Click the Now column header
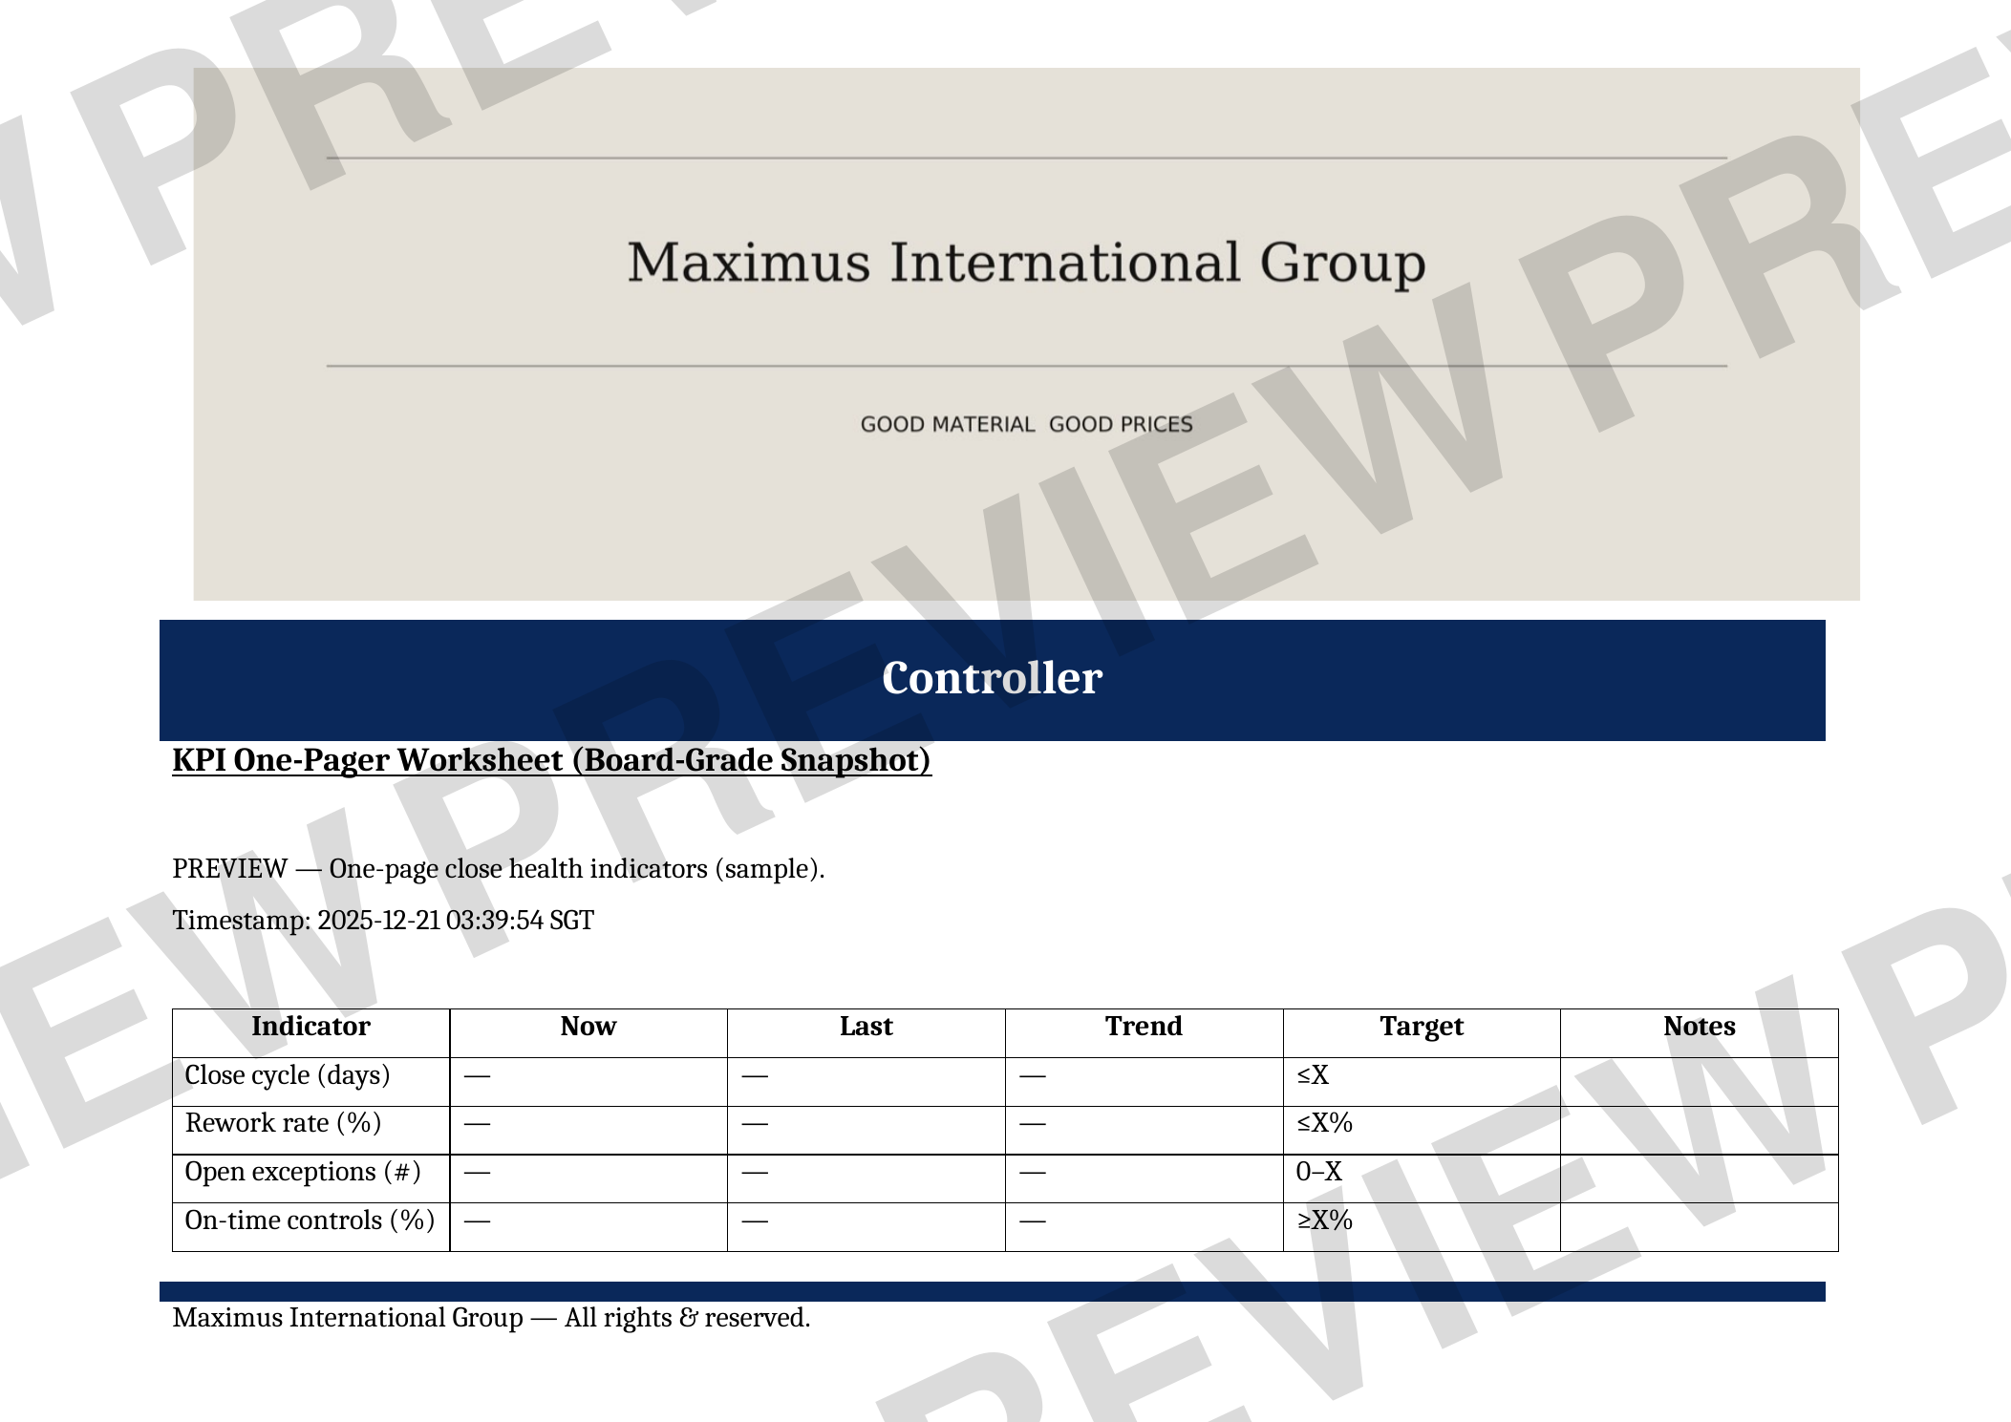 pyautogui.click(x=588, y=1026)
